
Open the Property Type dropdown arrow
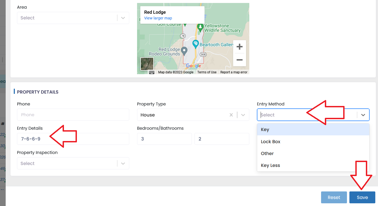243,115
